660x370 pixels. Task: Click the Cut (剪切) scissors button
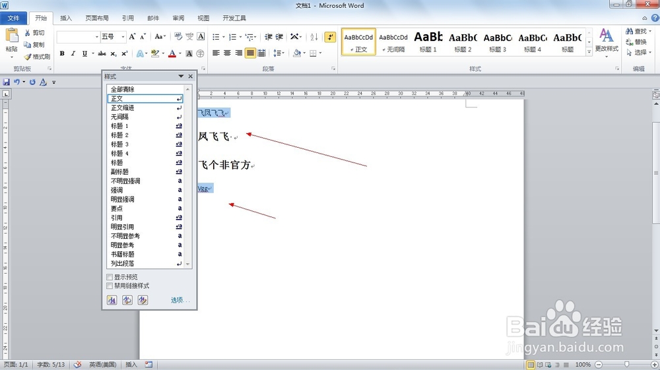tap(34, 33)
